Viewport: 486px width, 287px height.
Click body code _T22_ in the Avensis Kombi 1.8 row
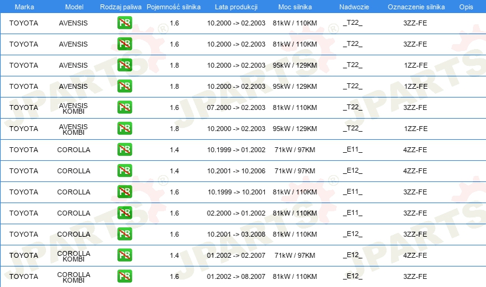(353, 129)
